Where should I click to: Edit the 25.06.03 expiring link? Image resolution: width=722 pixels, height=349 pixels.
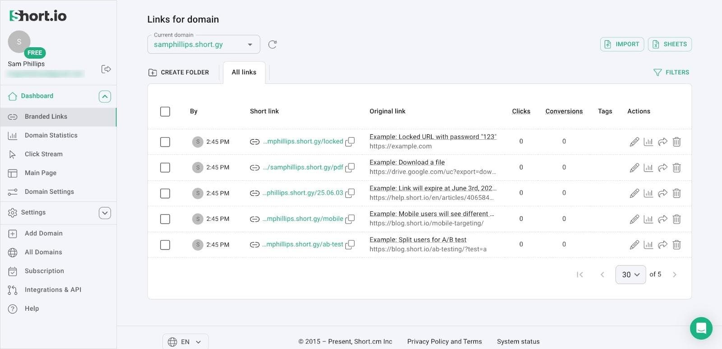coord(634,193)
